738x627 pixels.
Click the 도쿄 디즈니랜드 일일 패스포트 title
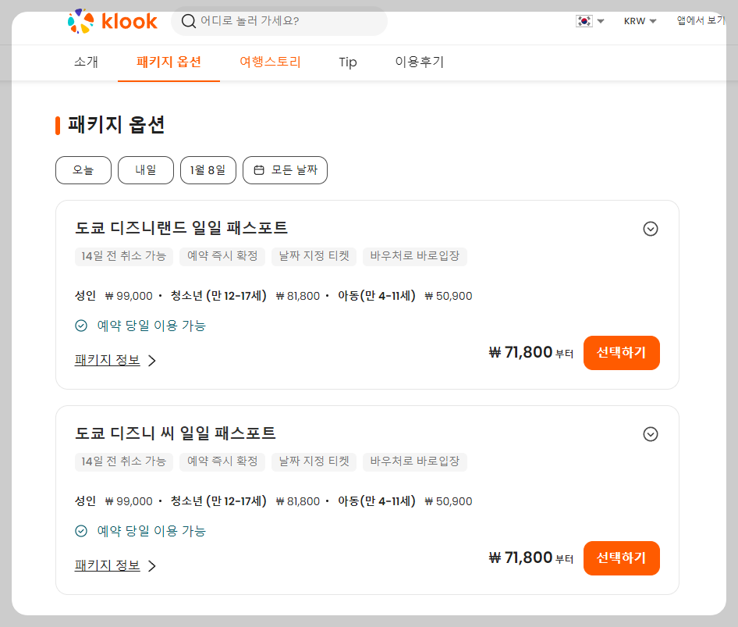(x=181, y=228)
